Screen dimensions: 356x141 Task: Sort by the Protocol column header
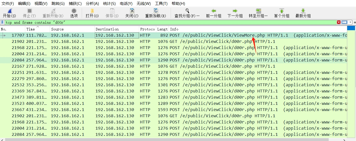coord(147,29)
